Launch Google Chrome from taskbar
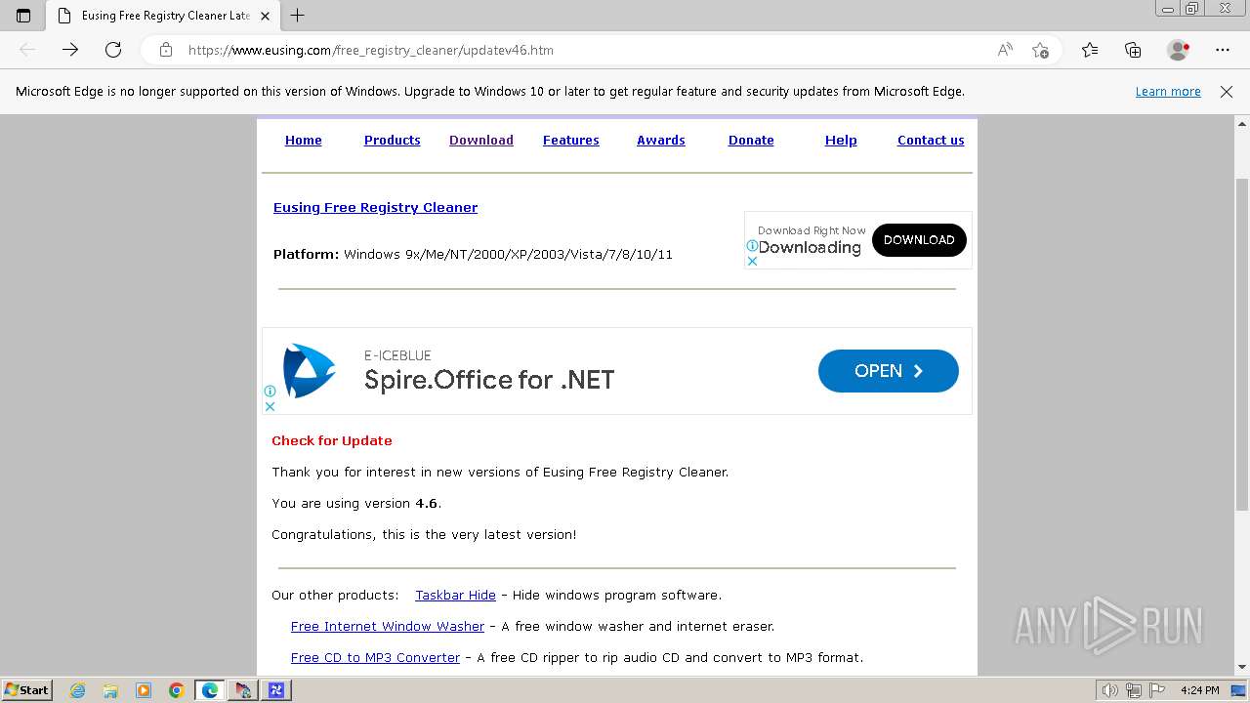Viewport: 1250px width, 703px height. point(177,690)
